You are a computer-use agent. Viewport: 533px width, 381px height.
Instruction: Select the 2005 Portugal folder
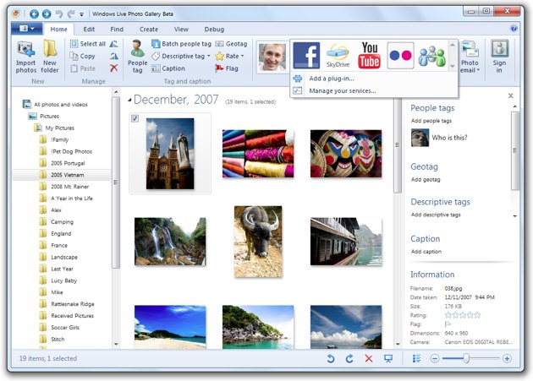[x=68, y=163]
